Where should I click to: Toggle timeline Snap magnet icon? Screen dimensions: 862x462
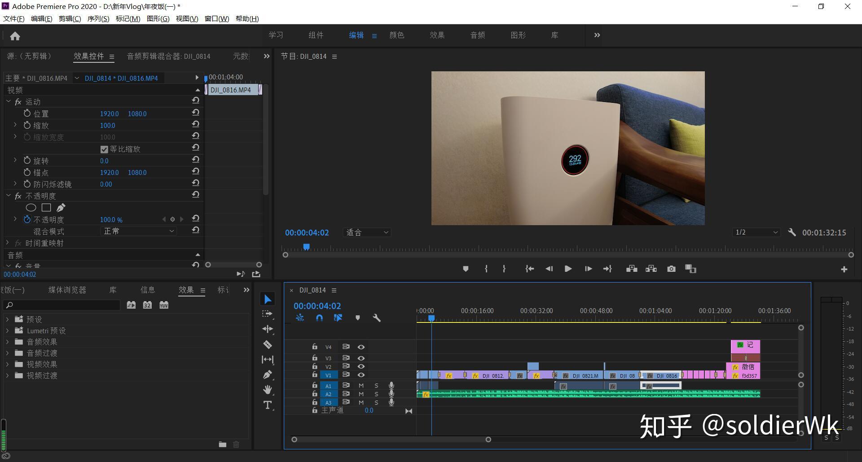(319, 318)
